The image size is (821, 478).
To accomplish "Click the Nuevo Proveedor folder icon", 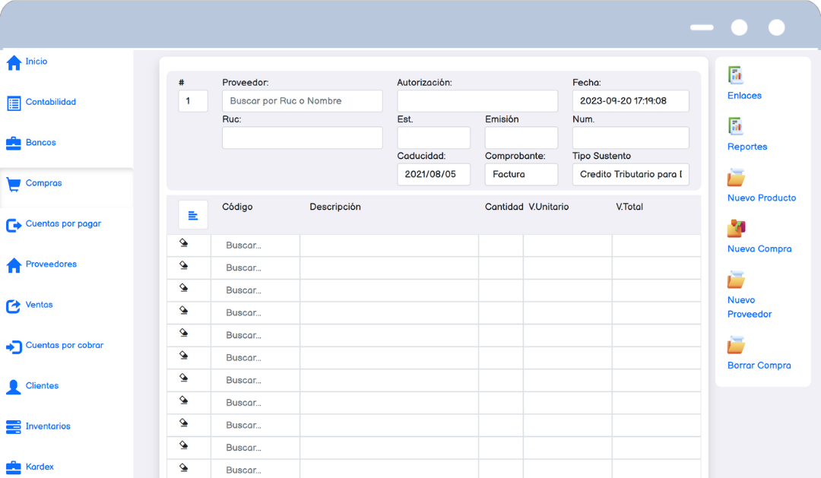I will tap(736, 280).
